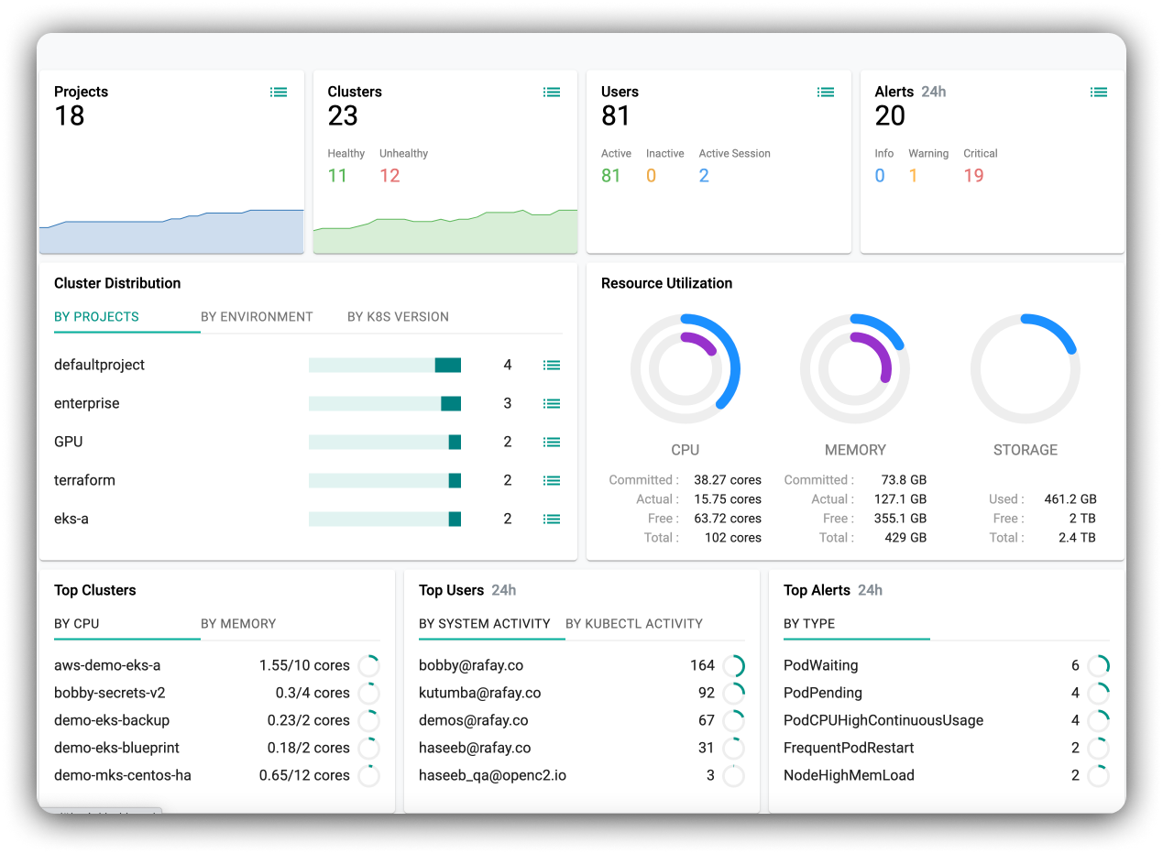Select the BY KUBECTL ACTIVITY tab
This screenshot has height=854, width=1163.
634,624
